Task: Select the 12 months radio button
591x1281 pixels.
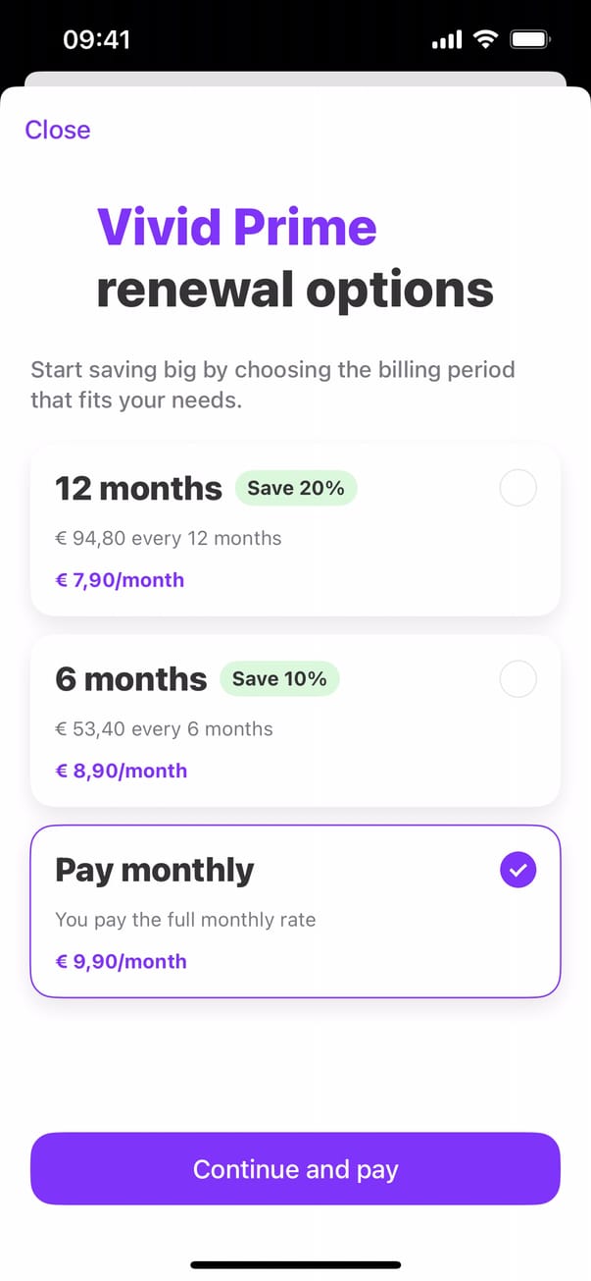Action: tap(517, 488)
